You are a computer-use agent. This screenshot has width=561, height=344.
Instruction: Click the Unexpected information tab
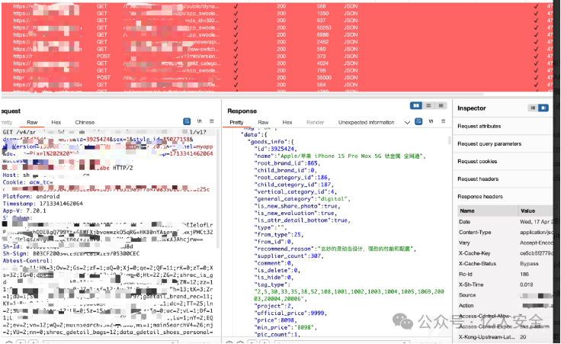[x=366, y=122]
